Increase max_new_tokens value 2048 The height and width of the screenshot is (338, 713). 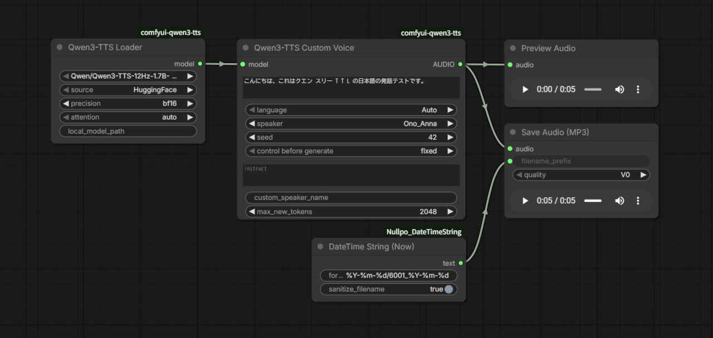click(450, 212)
